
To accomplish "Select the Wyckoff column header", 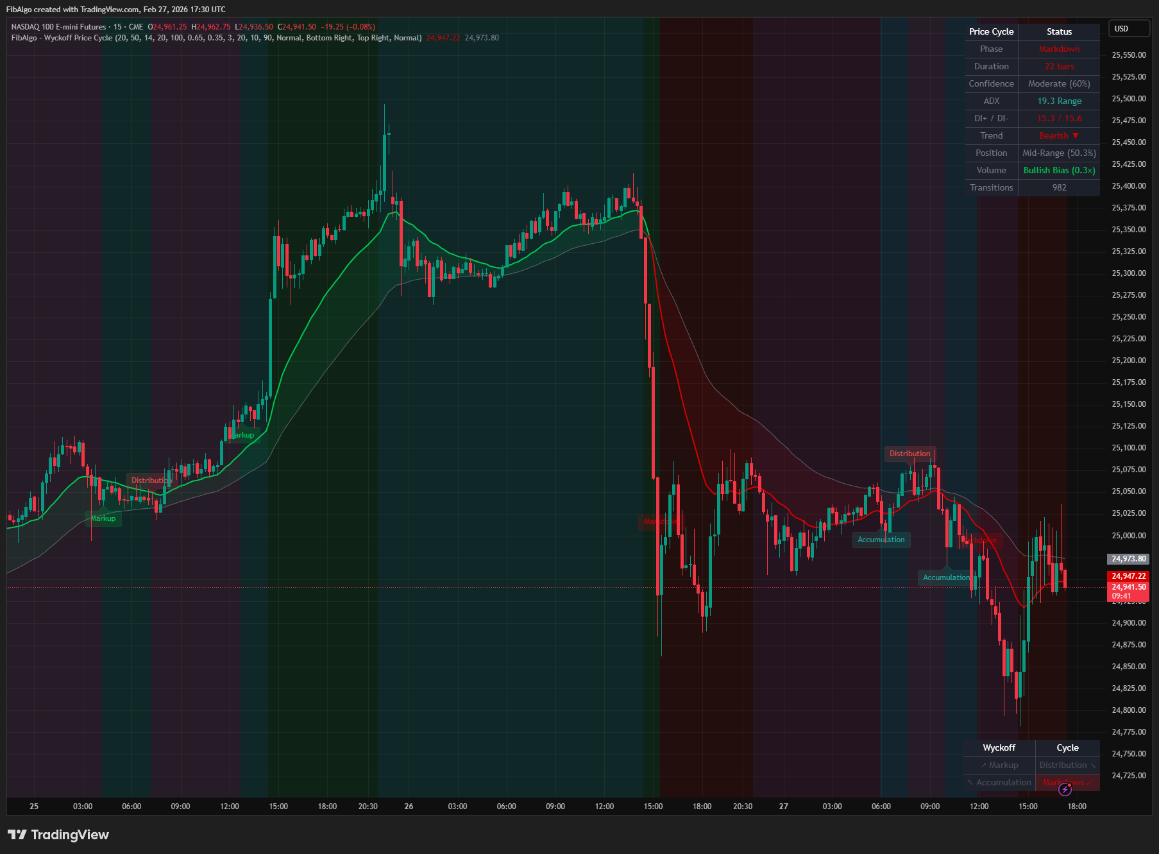I will tap(999, 747).
